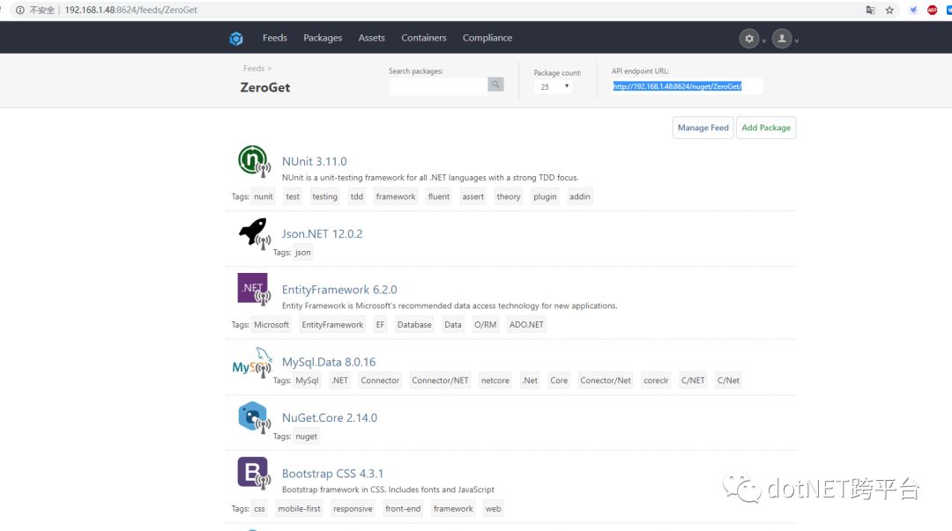Click the Manage Feed button

click(x=703, y=128)
